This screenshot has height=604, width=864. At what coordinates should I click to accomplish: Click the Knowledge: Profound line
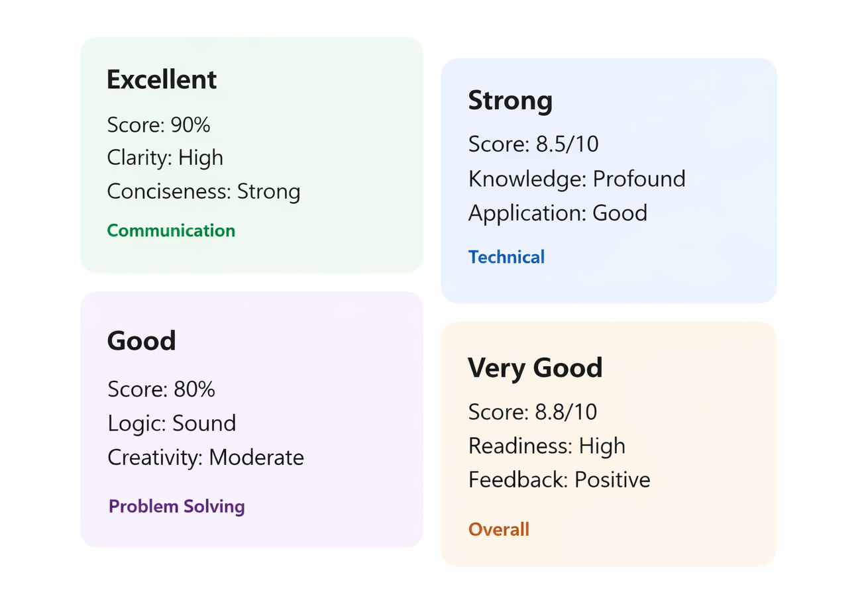(x=576, y=179)
